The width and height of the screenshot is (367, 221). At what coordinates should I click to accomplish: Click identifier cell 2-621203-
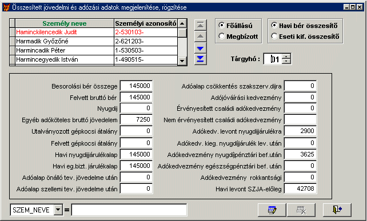pyautogui.click(x=146, y=41)
